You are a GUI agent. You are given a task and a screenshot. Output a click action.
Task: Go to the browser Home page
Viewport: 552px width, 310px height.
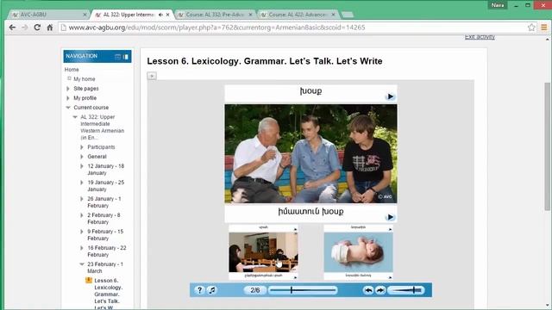click(50, 28)
